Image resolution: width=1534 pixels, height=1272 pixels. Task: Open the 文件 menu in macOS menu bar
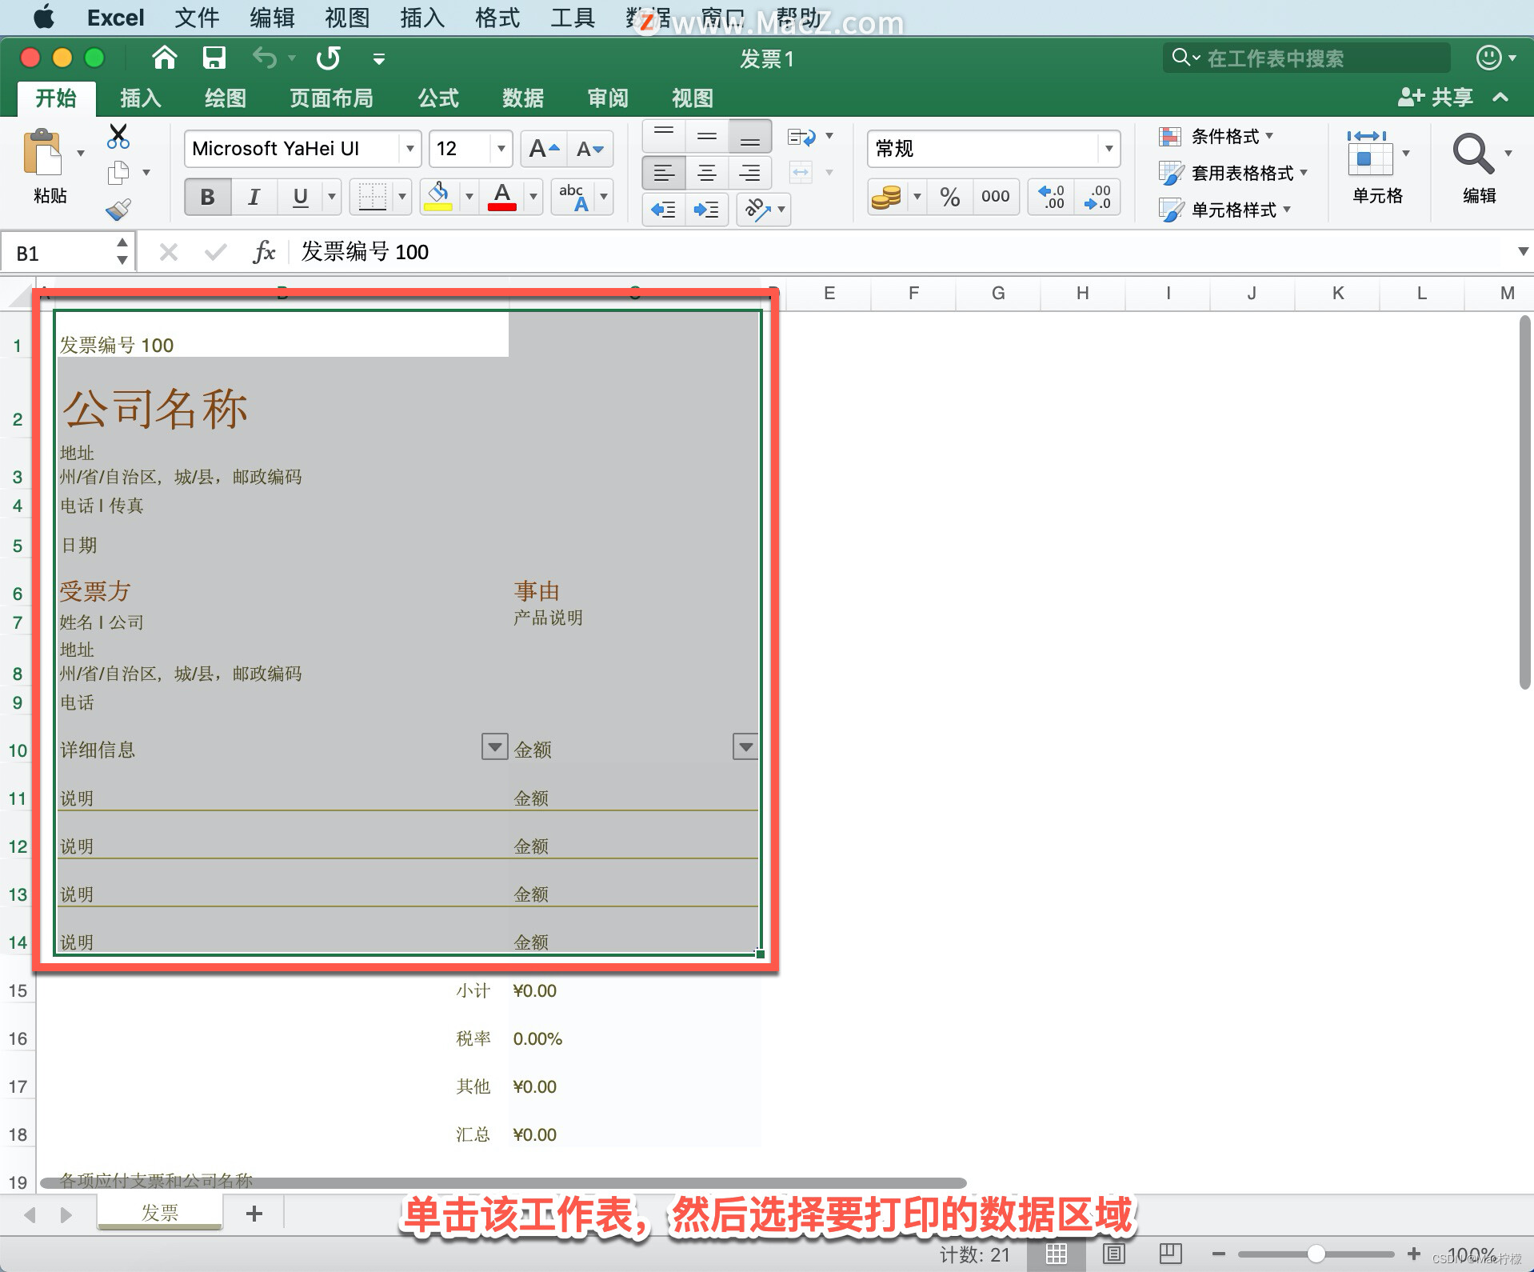click(196, 18)
